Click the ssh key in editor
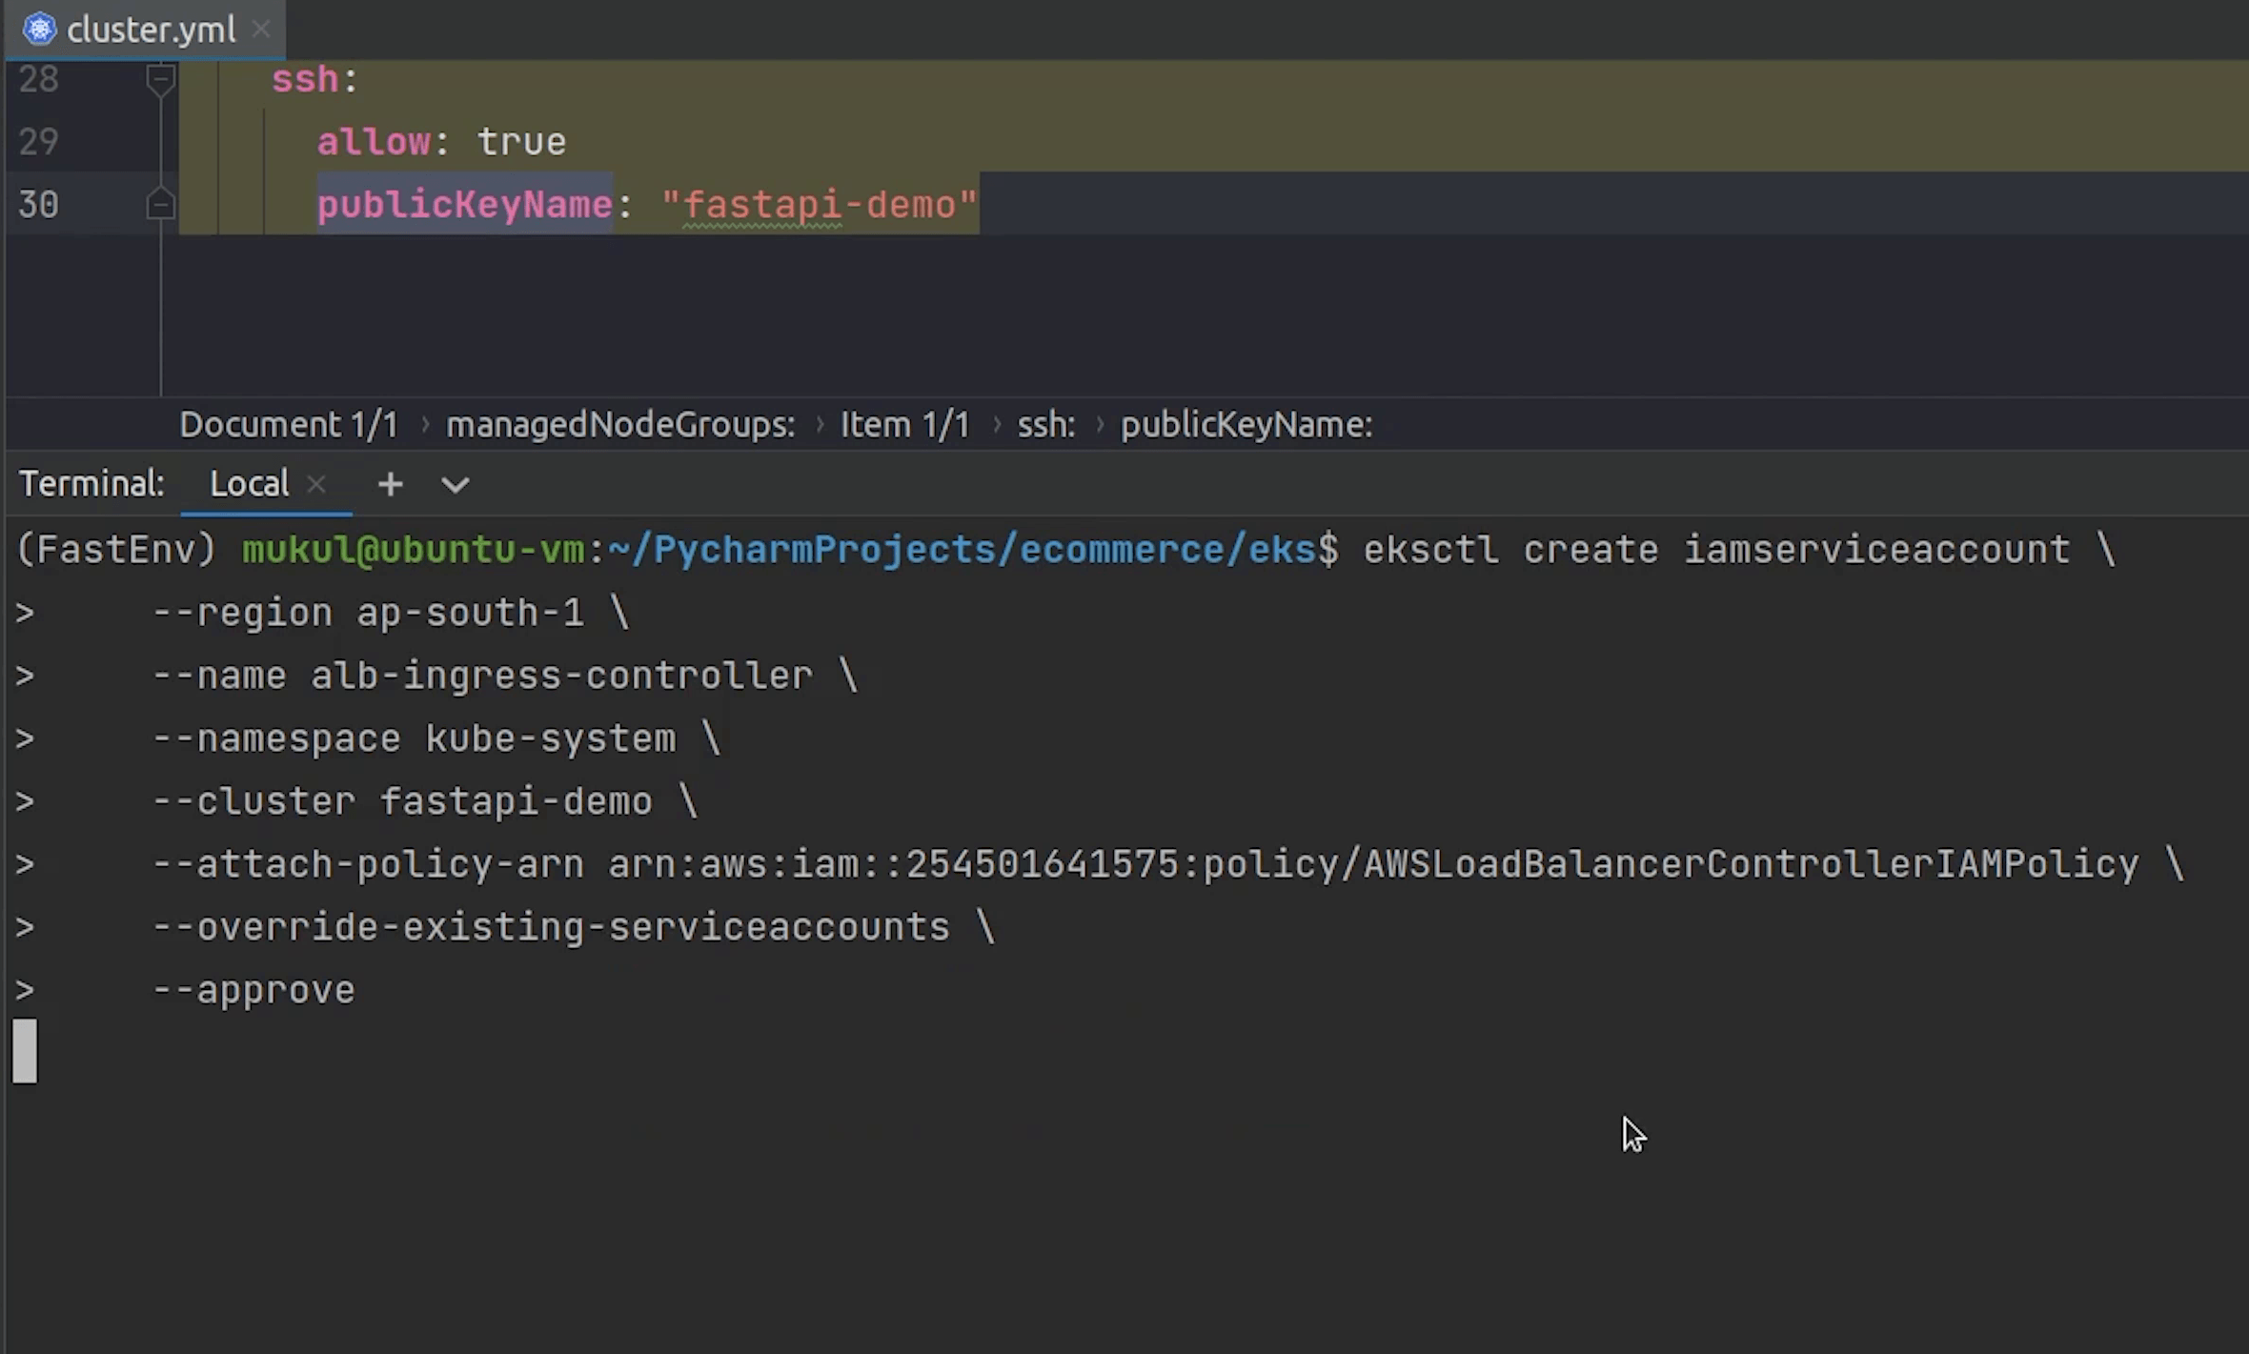Viewport: 2249px width, 1354px height. click(305, 79)
